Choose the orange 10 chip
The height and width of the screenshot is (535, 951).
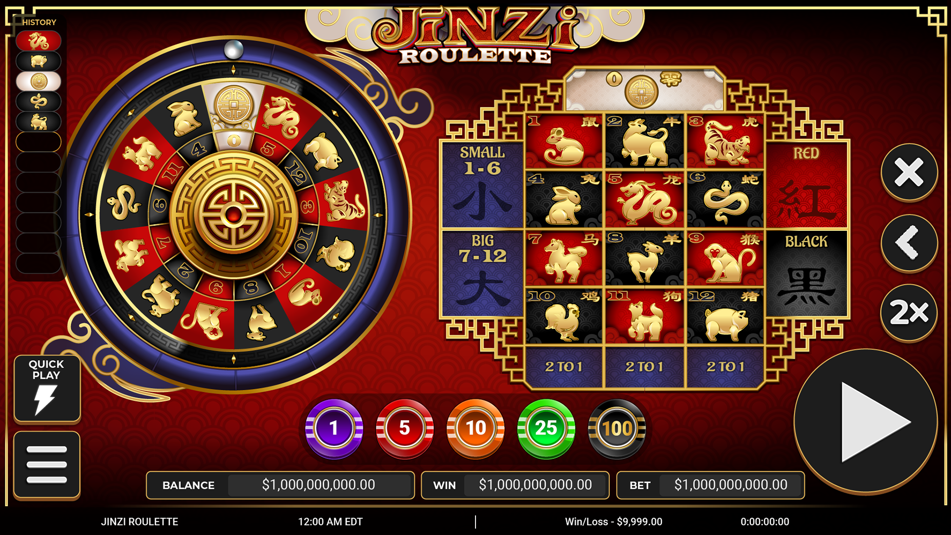[475, 428]
